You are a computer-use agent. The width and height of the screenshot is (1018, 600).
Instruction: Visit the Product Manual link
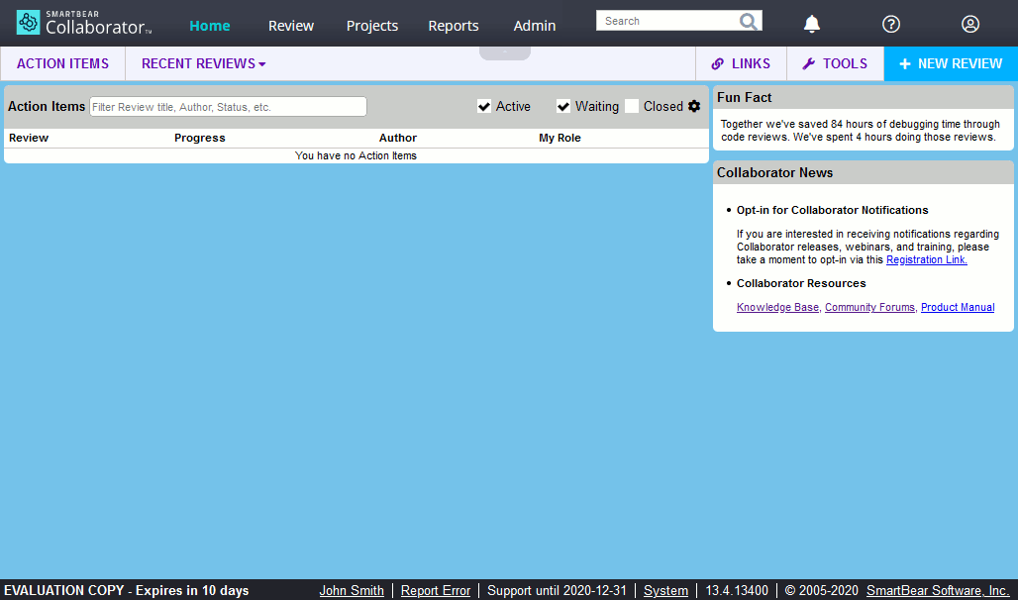[957, 307]
